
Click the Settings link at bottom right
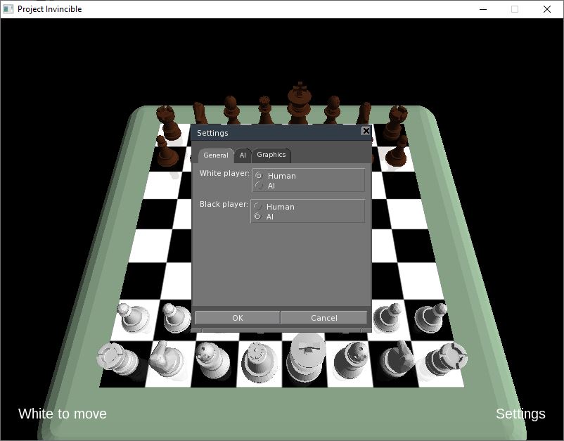click(520, 414)
